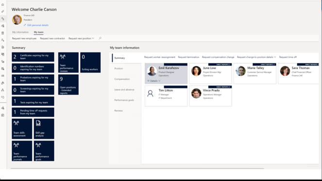This screenshot has height=181, width=322.
Task: Click Request worker reassignment
Action: [160, 57]
